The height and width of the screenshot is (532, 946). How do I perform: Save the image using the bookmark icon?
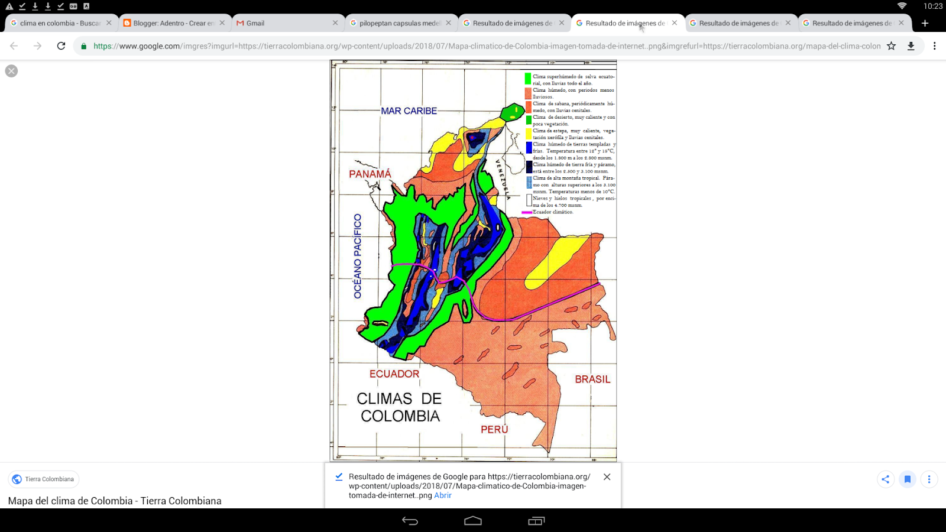click(x=908, y=479)
